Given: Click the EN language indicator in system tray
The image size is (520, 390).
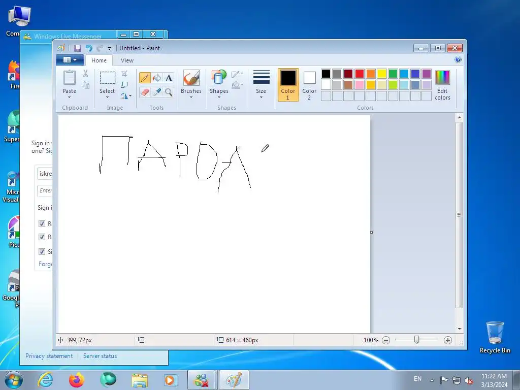Looking at the screenshot, I should pyautogui.click(x=417, y=379).
